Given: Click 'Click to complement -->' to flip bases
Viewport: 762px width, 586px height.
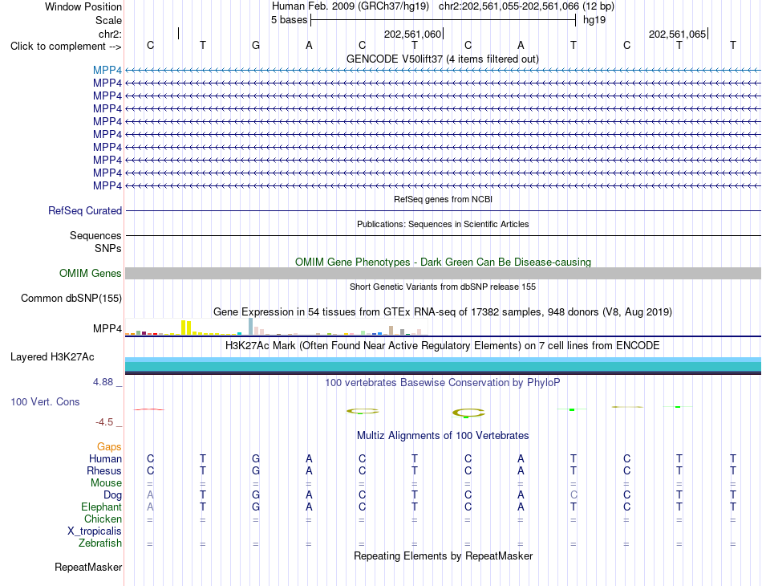Looking at the screenshot, I should coord(66,47).
